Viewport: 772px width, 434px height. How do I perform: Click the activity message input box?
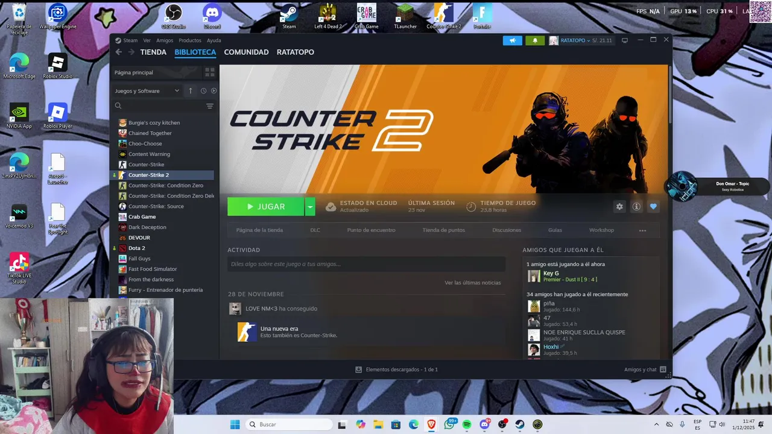[x=366, y=264]
